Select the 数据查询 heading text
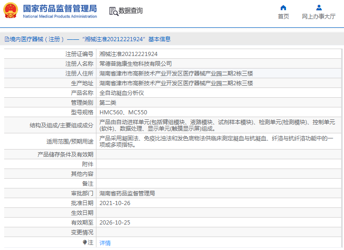Screen dimensions: 344x250 (131, 11)
